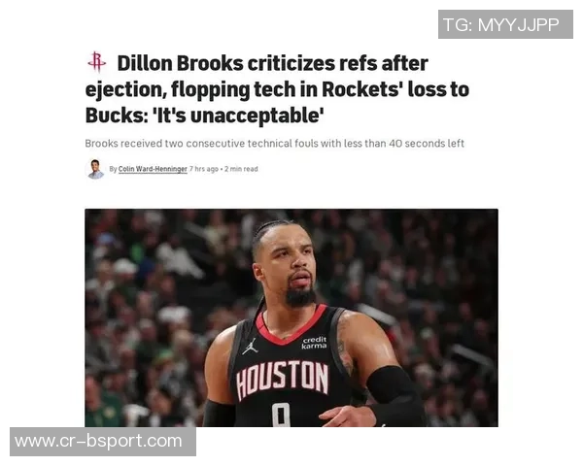Image resolution: width=583 pixels, height=466 pixels.
Task: Click the Dillon Brooks game photo
Action: (291, 317)
